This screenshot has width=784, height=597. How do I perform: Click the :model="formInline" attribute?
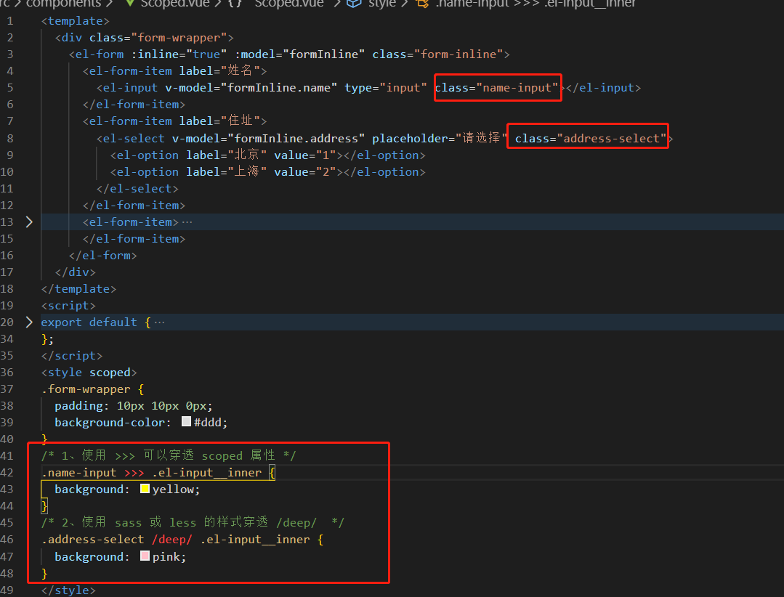[x=299, y=54]
